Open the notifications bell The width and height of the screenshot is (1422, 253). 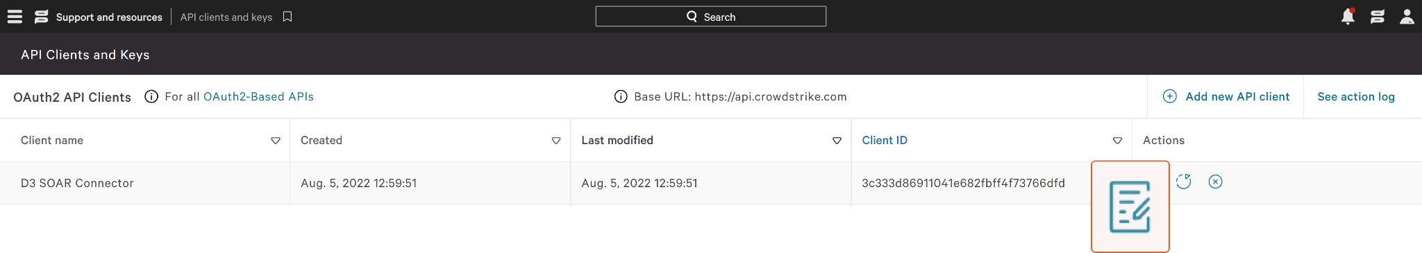[x=1348, y=17]
